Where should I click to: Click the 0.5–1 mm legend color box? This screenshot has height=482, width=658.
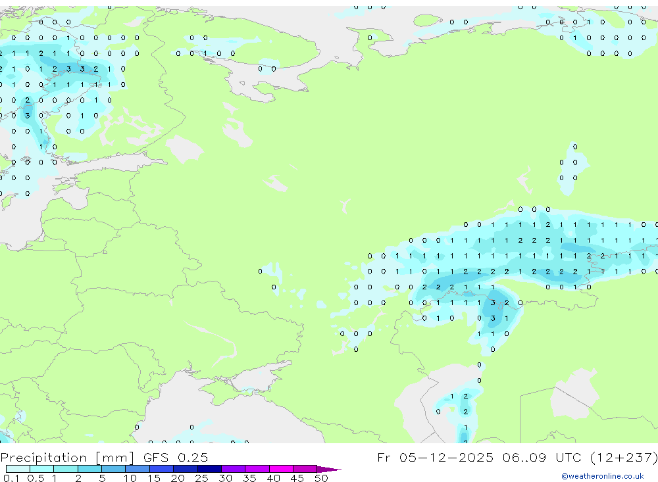(x=41, y=469)
